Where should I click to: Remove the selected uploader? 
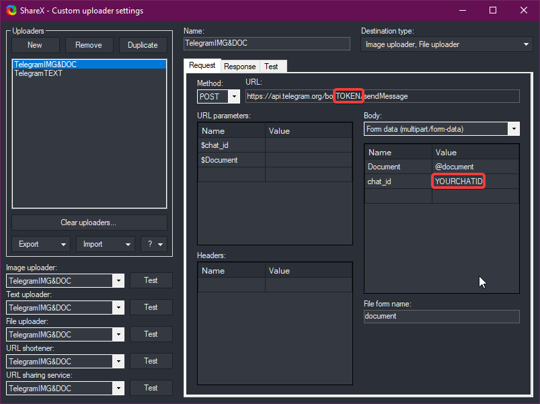click(89, 45)
